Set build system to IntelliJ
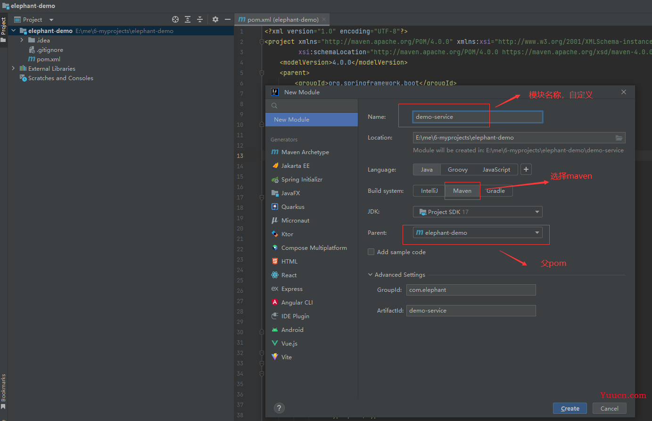 (x=429, y=190)
